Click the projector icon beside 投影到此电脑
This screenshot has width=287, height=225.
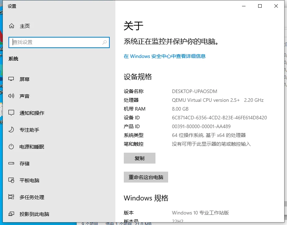11,214
